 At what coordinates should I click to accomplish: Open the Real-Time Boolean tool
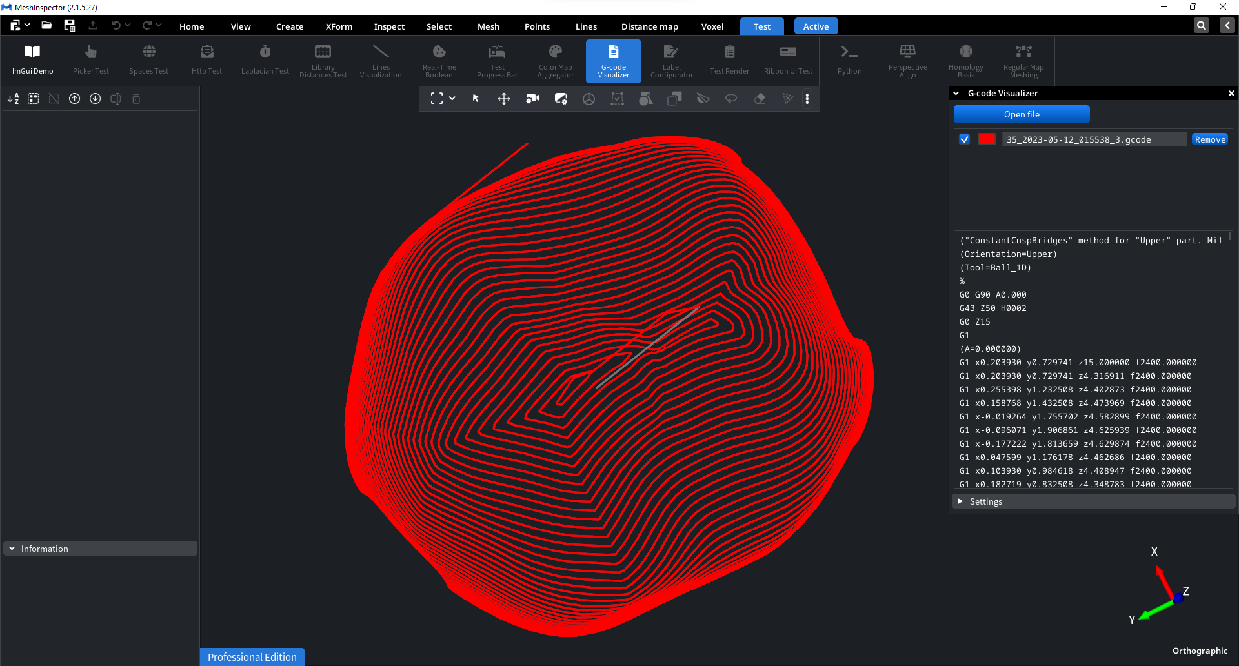[x=439, y=61]
